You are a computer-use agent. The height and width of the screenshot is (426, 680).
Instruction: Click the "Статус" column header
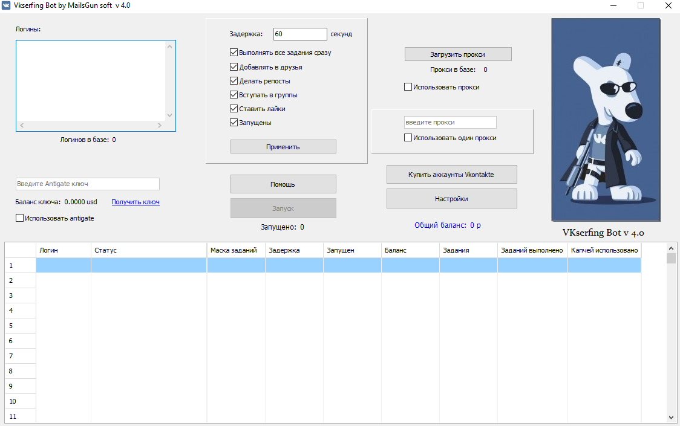pyautogui.click(x=149, y=250)
